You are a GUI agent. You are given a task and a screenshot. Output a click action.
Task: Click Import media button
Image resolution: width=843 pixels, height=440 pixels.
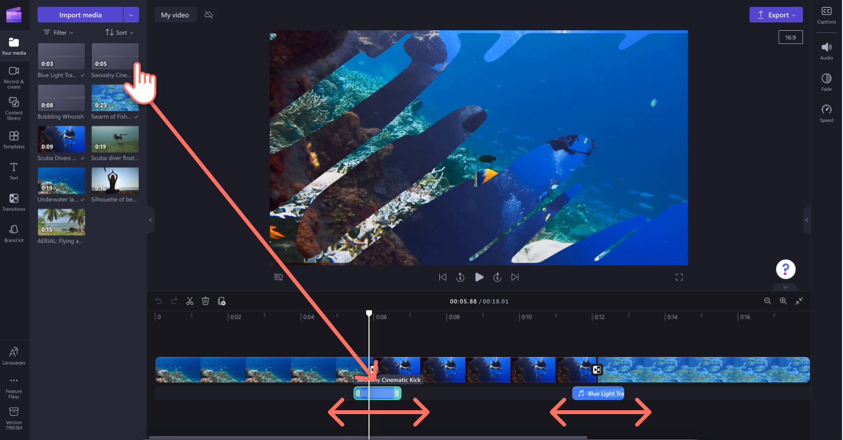tap(80, 15)
